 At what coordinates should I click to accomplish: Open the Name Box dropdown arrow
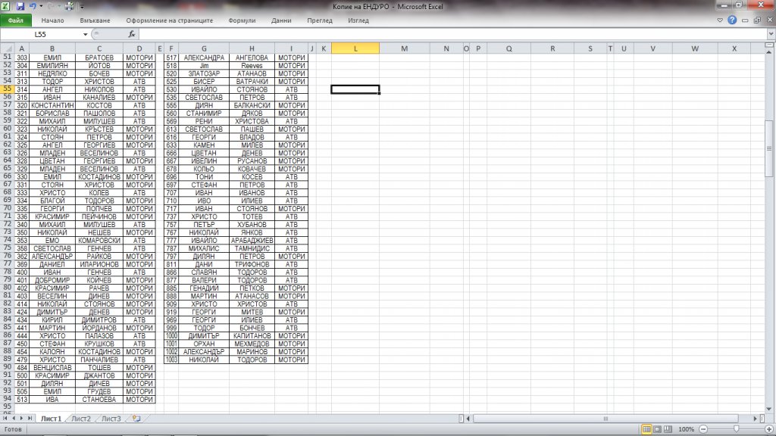tap(85, 34)
